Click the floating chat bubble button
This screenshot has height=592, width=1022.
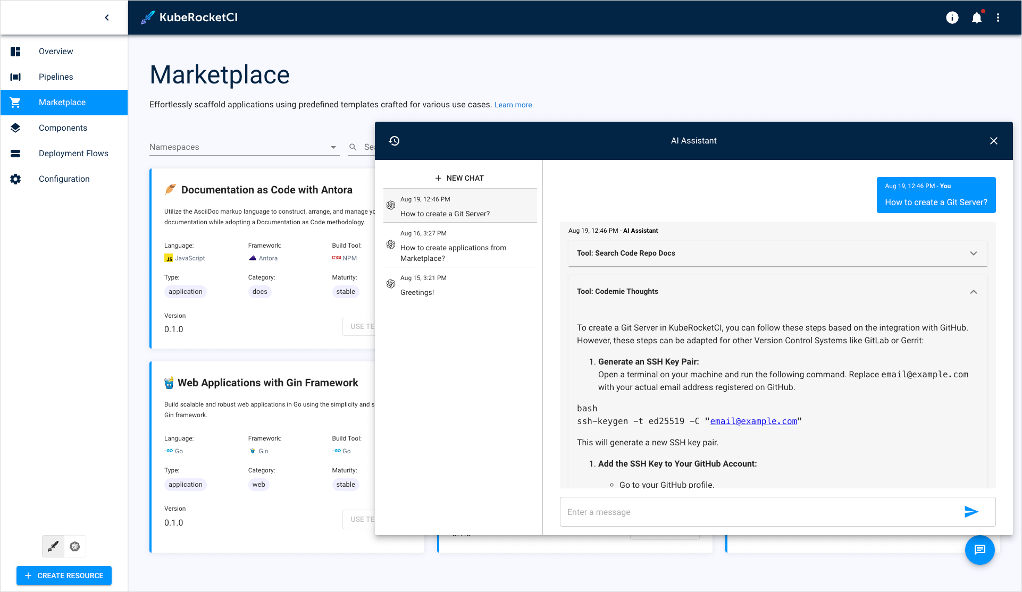(981, 549)
